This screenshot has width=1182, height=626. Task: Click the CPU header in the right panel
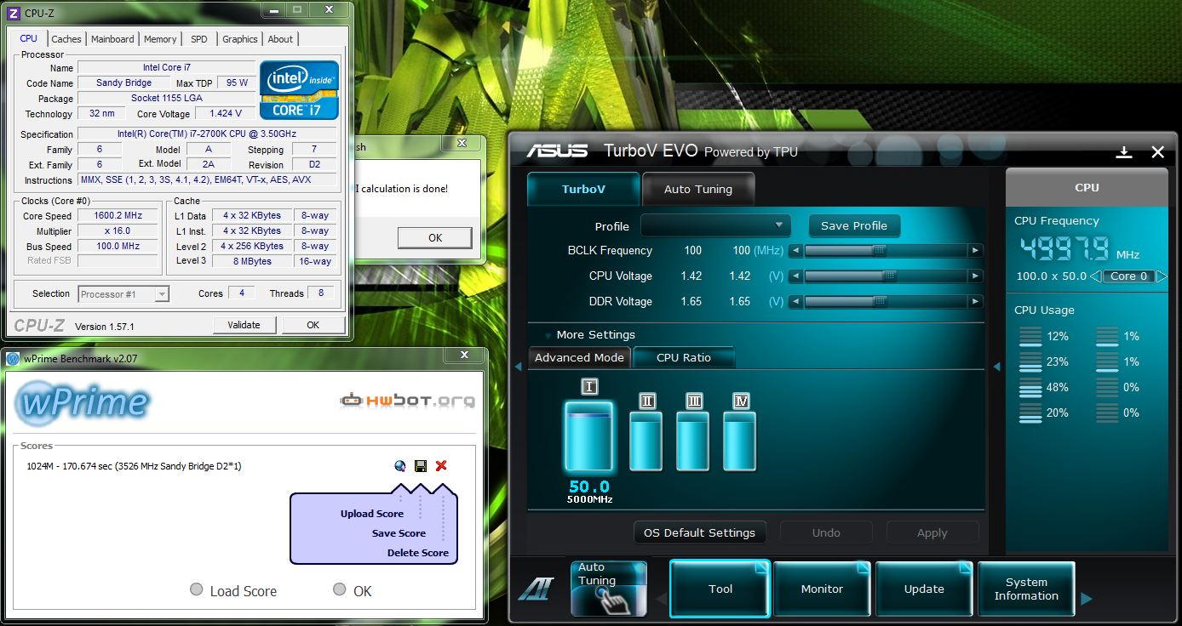pyautogui.click(x=1087, y=187)
